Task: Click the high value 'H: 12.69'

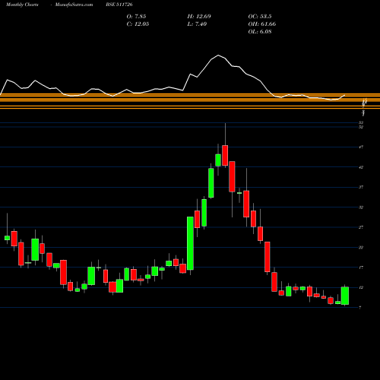Action: click(199, 17)
